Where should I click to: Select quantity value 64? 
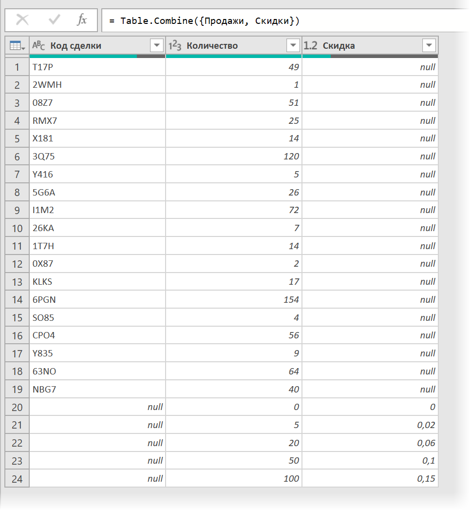click(234, 371)
